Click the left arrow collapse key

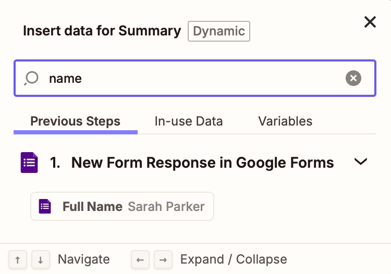coord(140,260)
